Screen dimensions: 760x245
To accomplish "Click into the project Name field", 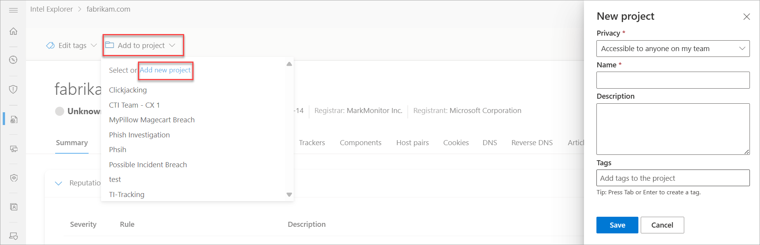I will pyautogui.click(x=673, y=80).
